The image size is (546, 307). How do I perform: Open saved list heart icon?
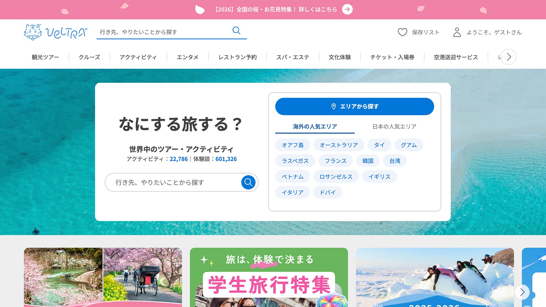[402, 32]
